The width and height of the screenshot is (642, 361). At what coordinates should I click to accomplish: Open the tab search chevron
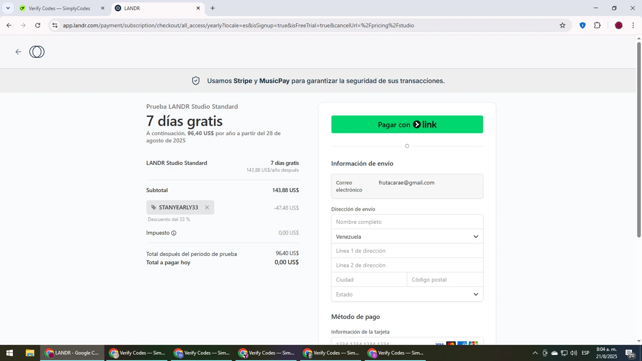(8, 8)
